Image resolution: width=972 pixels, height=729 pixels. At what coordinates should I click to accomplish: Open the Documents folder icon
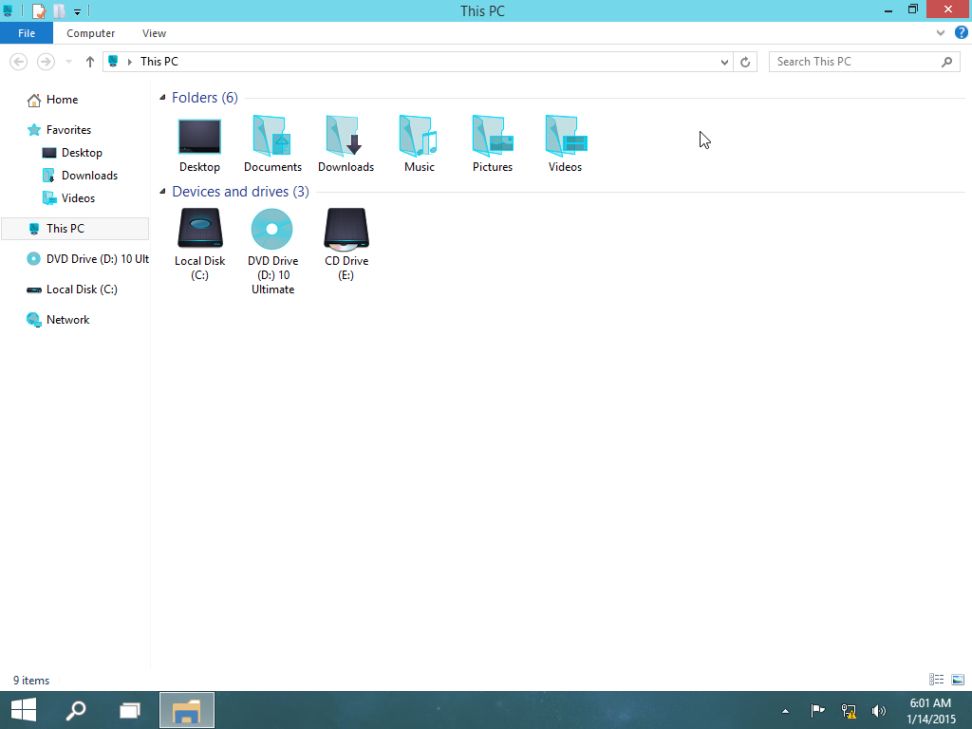point(272,136)
